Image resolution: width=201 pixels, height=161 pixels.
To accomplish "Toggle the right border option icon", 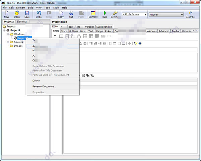I will coord(119,44).
